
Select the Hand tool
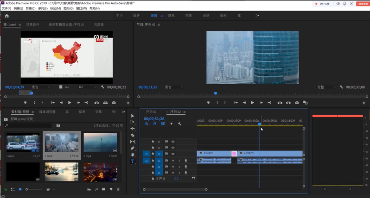tap(133, 155)
